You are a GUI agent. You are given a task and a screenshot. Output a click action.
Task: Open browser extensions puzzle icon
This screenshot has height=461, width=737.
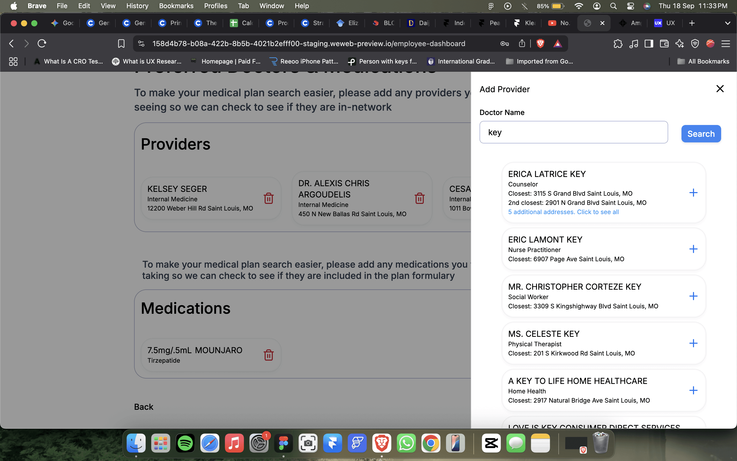click(618, 44)
